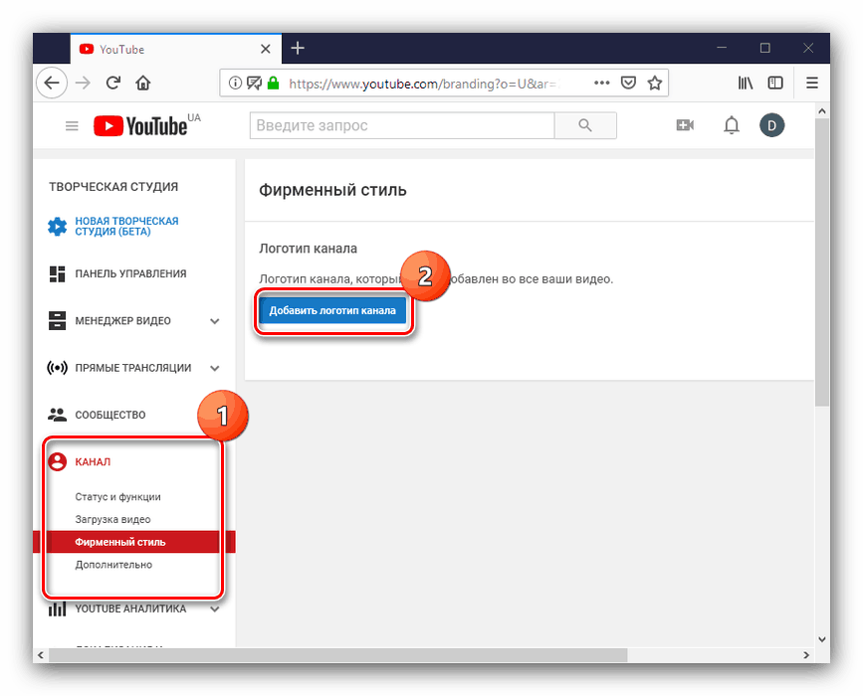Open the browser home page icon
This screenshot has width=863, height=696.
tap(143, 83)
